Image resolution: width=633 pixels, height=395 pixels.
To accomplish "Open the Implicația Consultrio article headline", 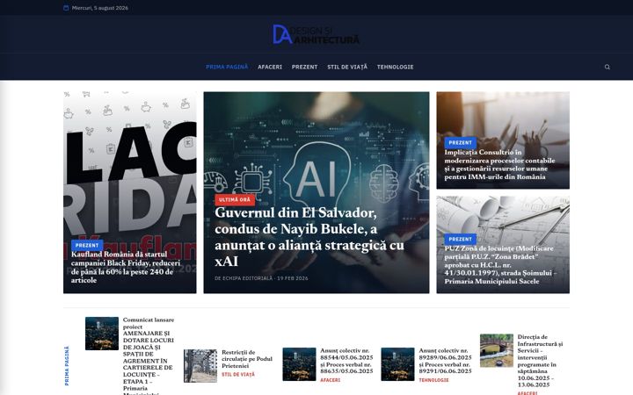I will click(x=499, y=164).
